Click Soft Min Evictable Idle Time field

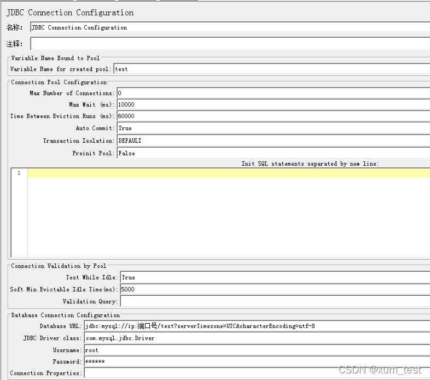275,289
